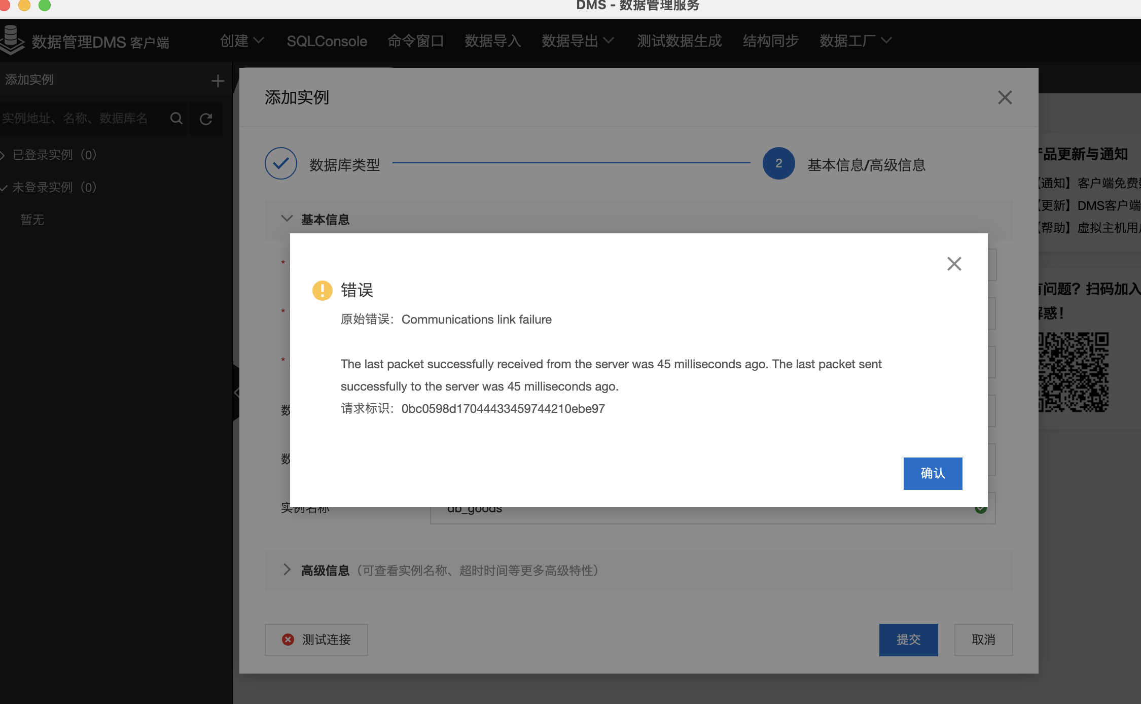Select 数据导入 in top menu
Viewport: 1141px width, 704px height.
493,41
